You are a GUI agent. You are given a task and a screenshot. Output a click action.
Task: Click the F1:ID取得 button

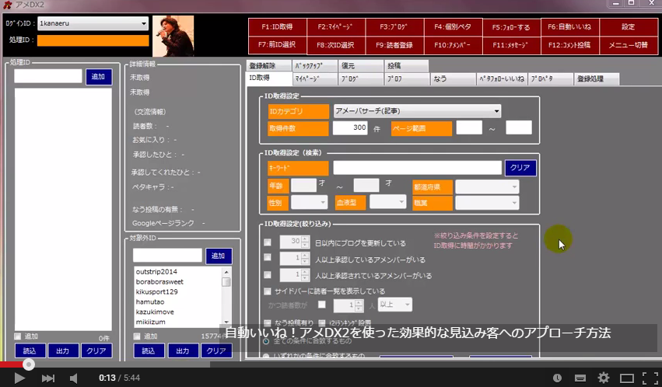[x=277, y=27]
